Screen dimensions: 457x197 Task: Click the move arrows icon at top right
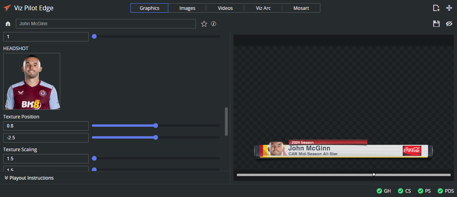(449, 8)
